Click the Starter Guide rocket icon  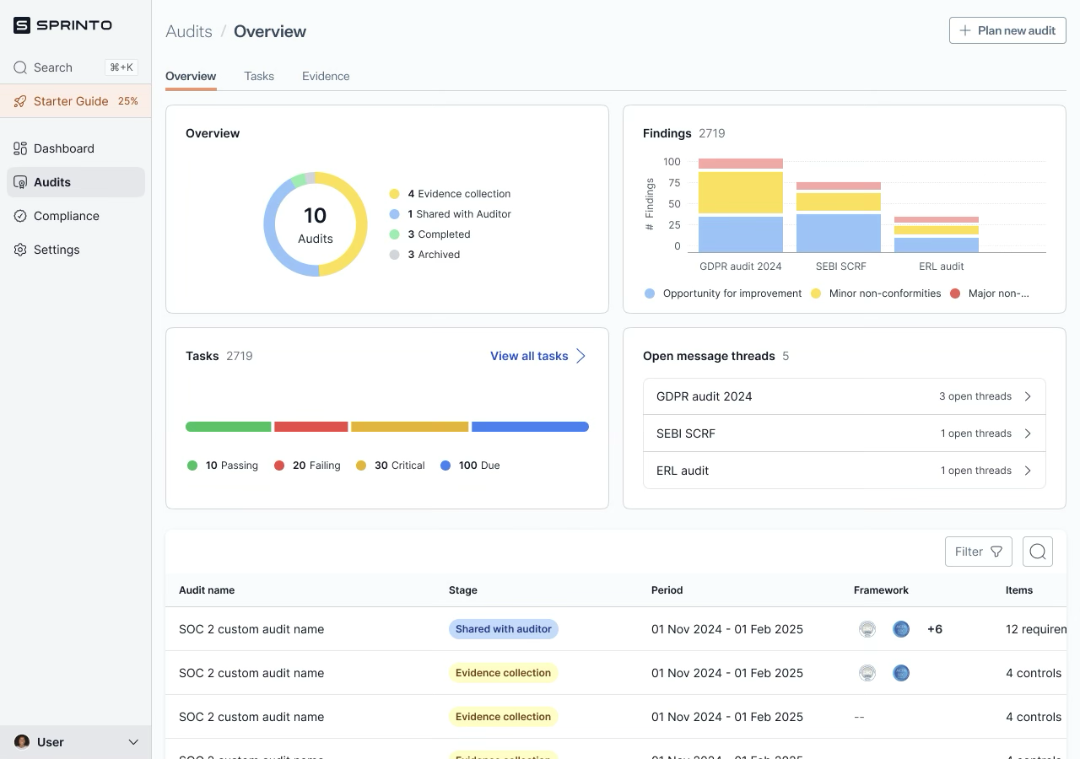(20, 101)
